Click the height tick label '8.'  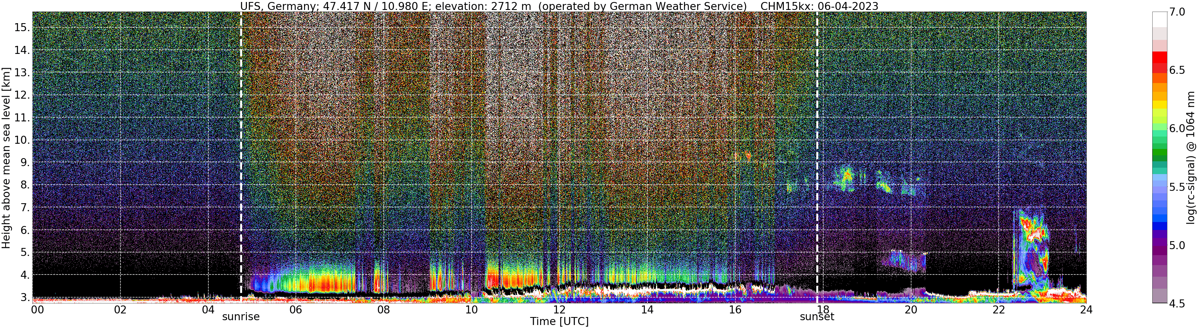tap(25, 185)
